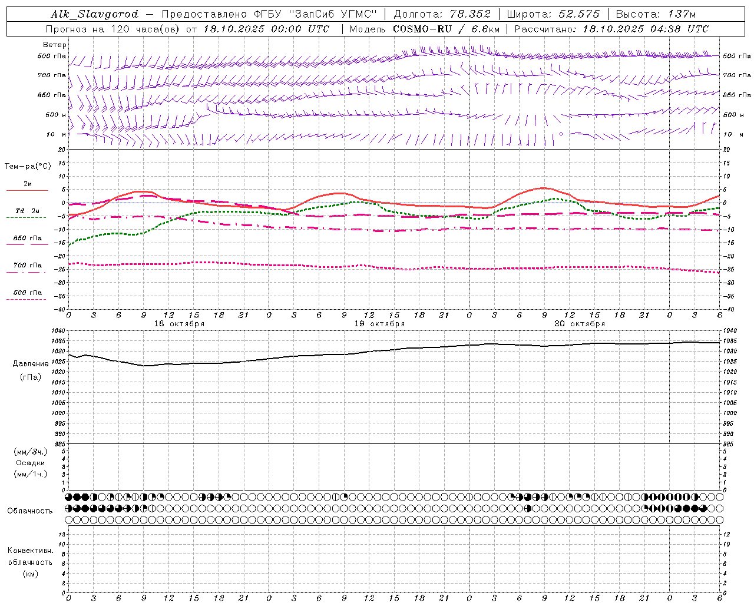
Task: Select the longitude value 78.352
Action: (469, 14)
